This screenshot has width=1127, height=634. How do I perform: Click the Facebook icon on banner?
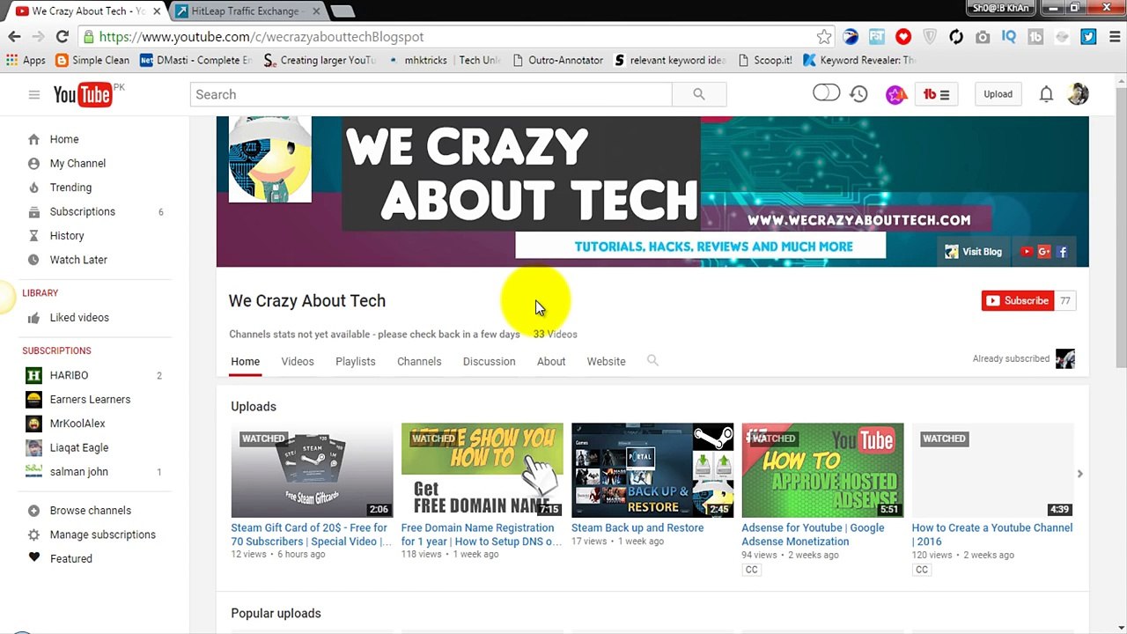tap(1063, 252)
